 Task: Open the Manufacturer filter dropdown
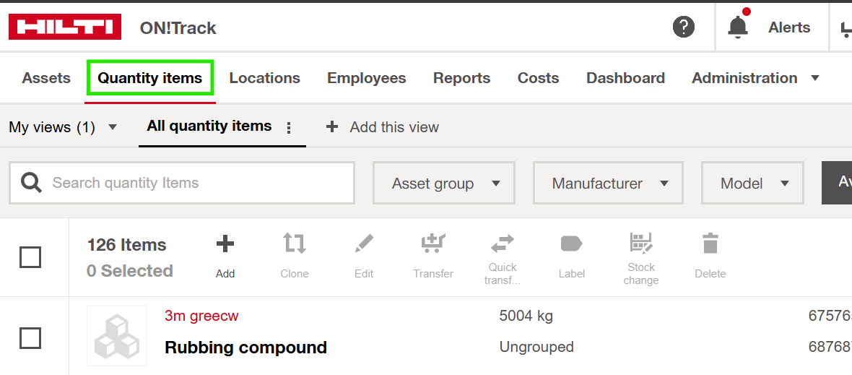(x=608, y=183)
